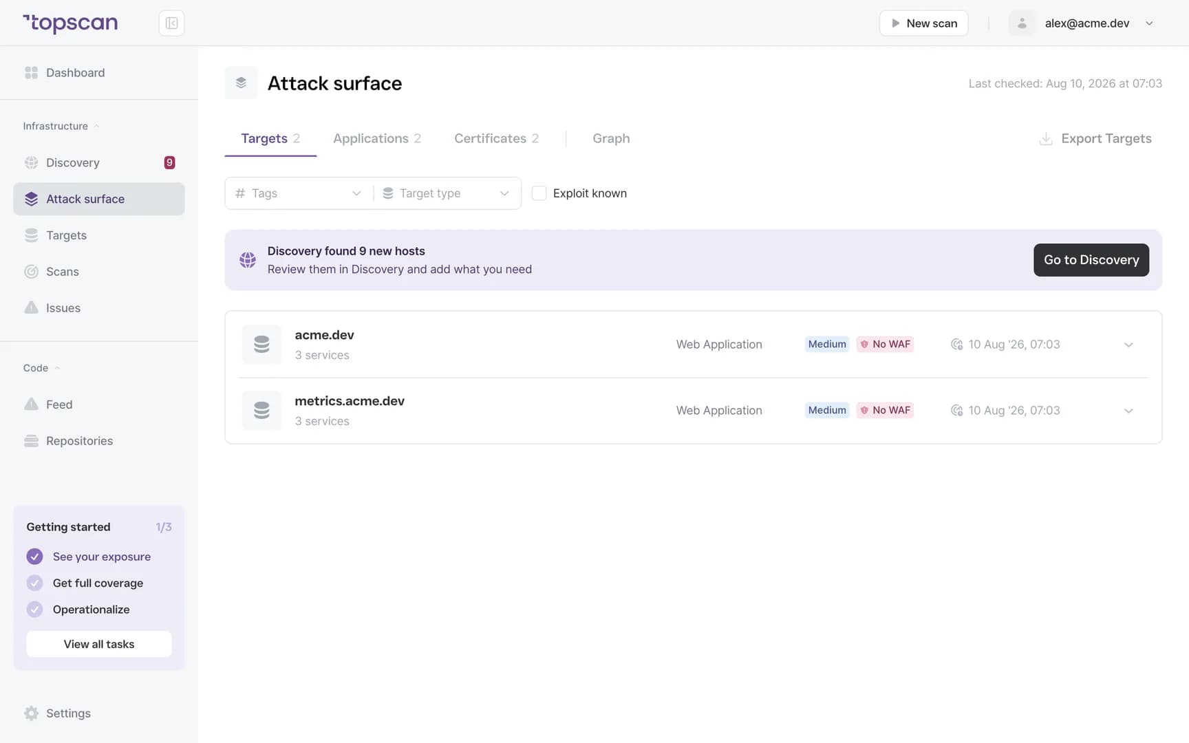Screen dimensions: 1189x743
Task: Click the Attack surface layers header icon
Action: 241,83
